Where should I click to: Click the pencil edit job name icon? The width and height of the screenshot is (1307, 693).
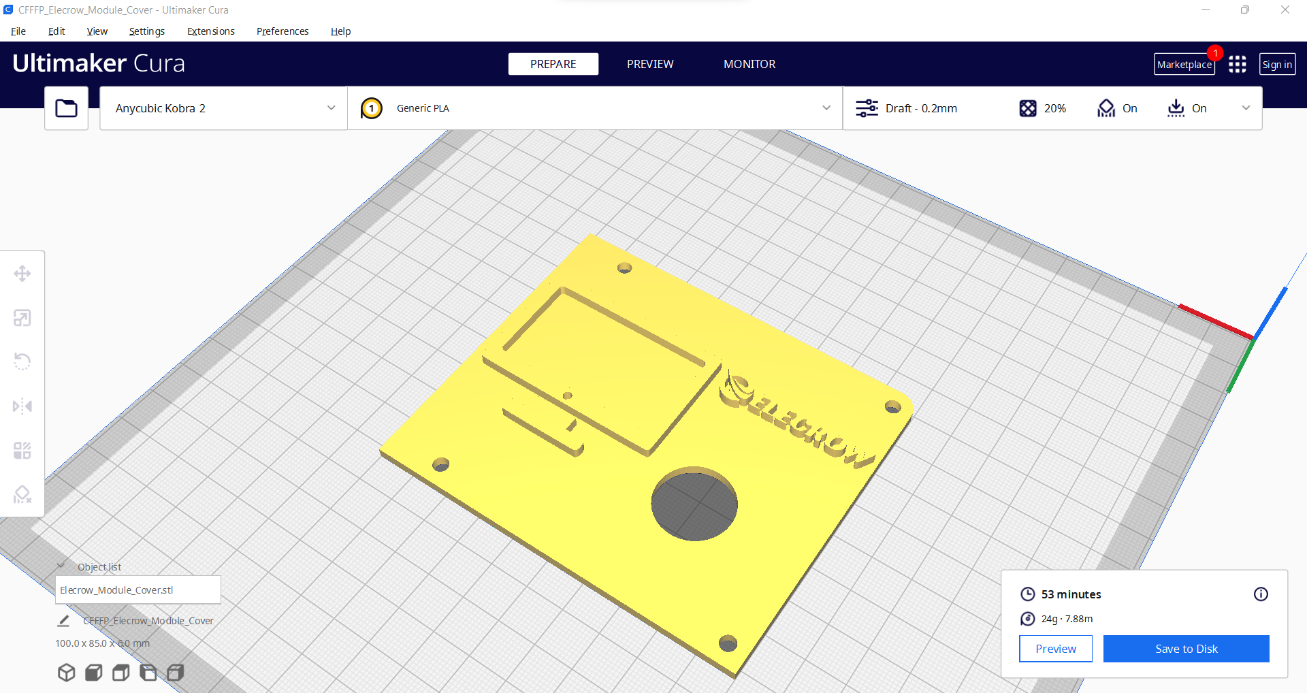click(63, 621)
